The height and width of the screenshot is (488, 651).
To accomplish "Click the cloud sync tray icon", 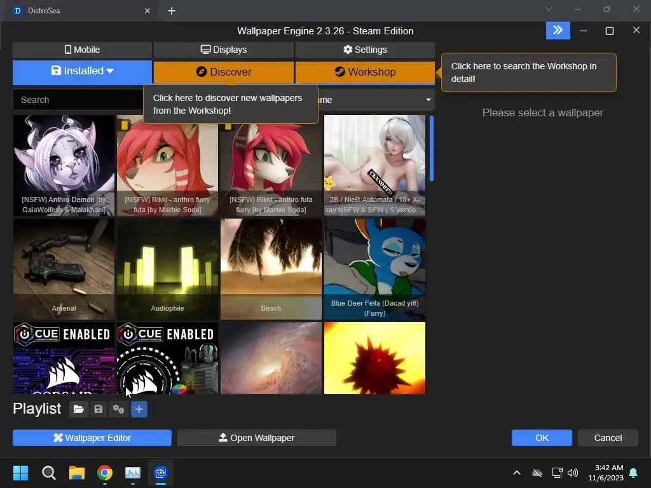I will click(x=537, y=473).
